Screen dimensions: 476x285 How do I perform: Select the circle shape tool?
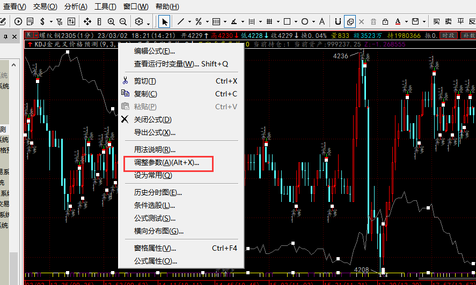click(x=305, y=21)
